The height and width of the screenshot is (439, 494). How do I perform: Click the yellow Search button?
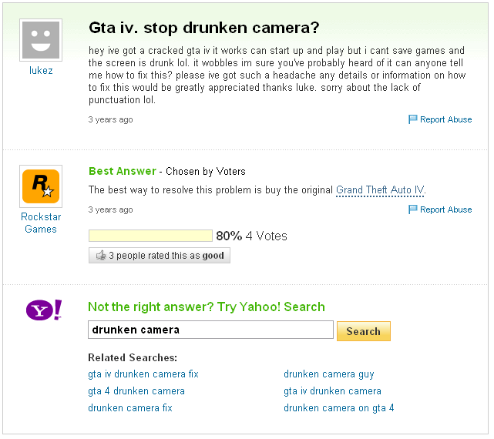364,331
